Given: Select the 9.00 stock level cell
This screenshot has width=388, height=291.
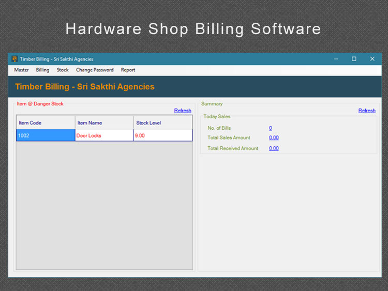Looking at the screenshot, I should 163,135.
